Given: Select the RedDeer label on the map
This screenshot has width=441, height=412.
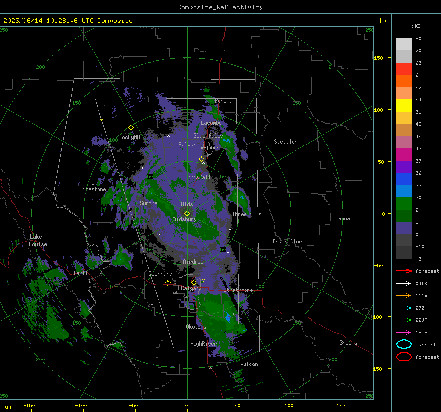Looking at the screenshot, I should pos(208,148).
